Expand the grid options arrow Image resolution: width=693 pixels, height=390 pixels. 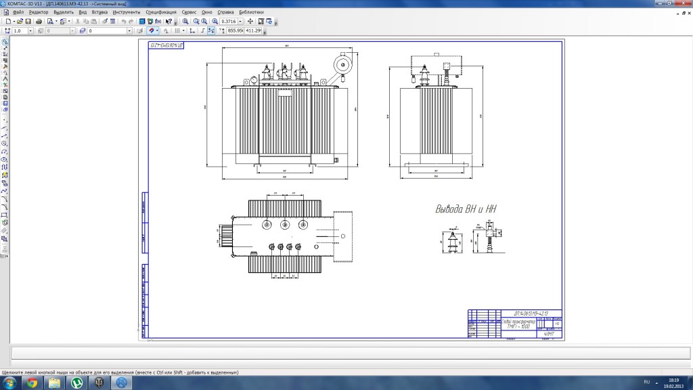click(x=183, y=30)
